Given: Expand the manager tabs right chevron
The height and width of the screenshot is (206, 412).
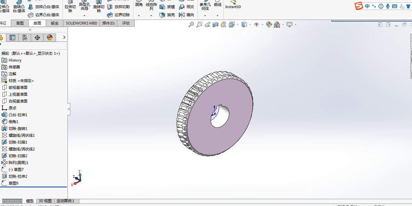Looking at the screenshot, I should (64, 37).
